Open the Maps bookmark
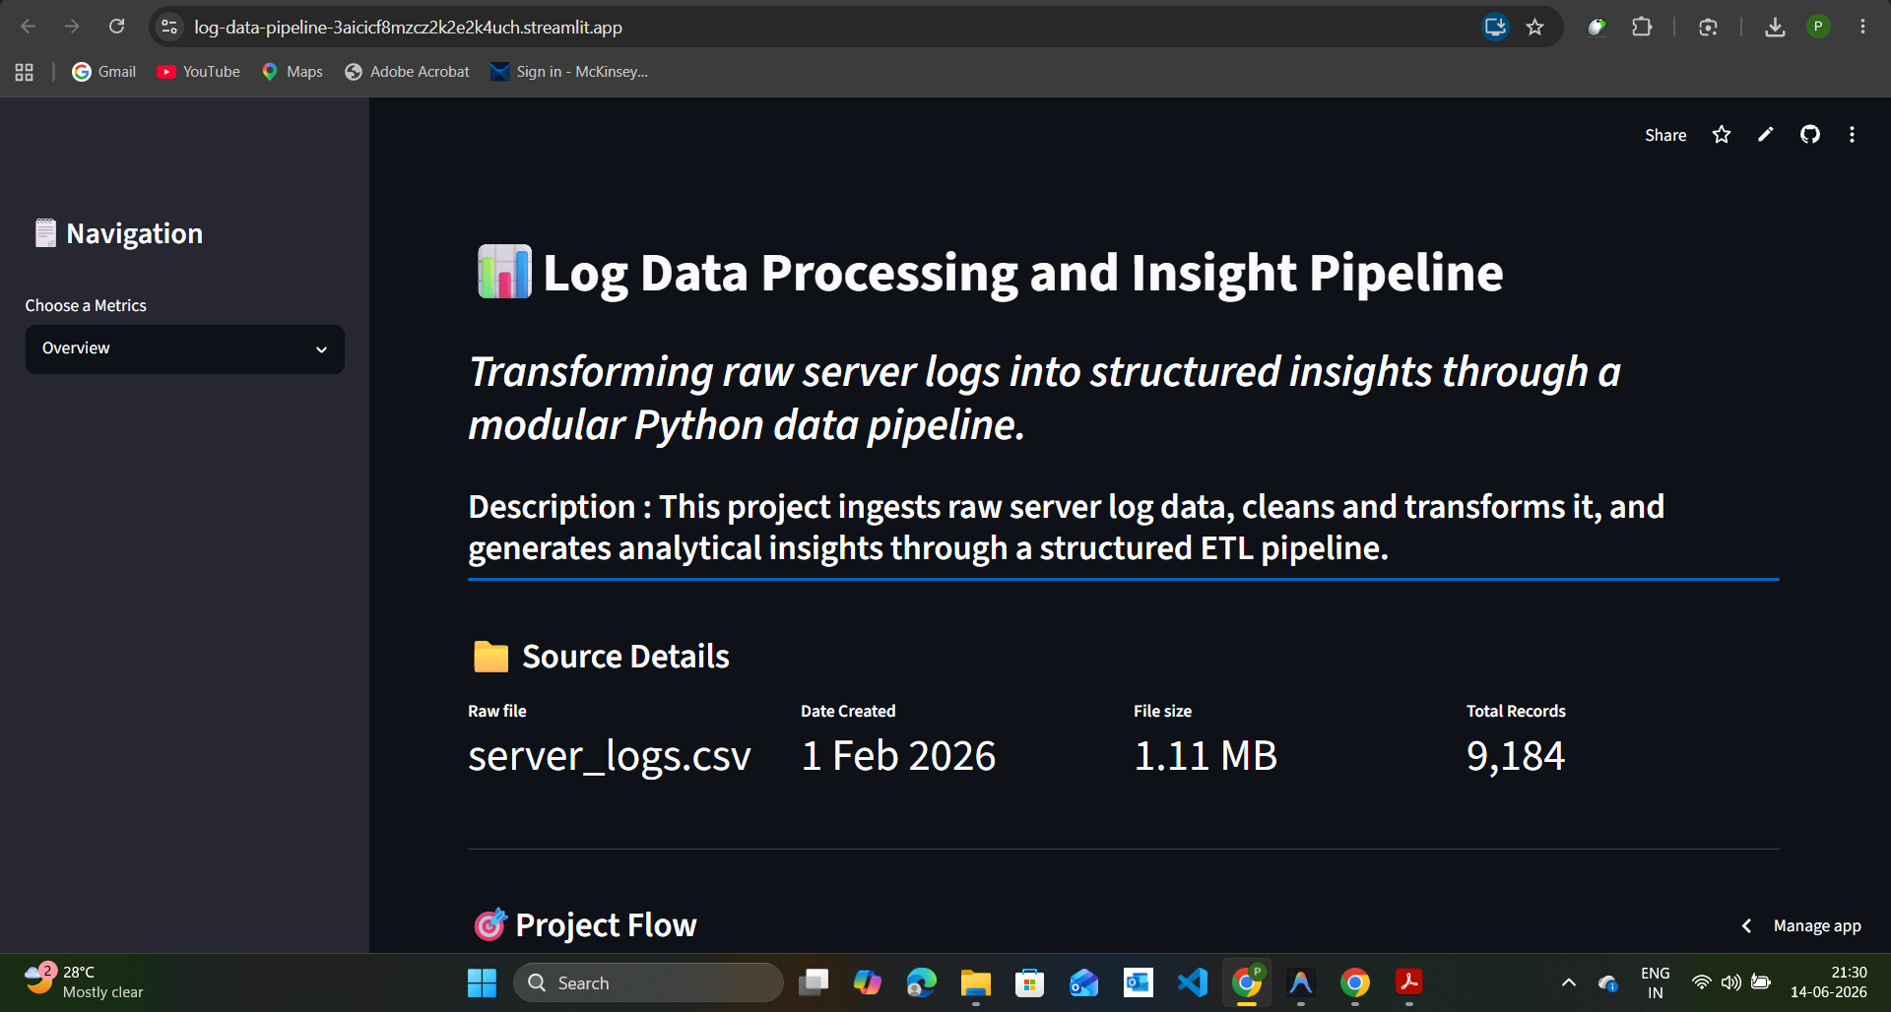Screen dimensions: 1891x1012 (x=293, y=72)
